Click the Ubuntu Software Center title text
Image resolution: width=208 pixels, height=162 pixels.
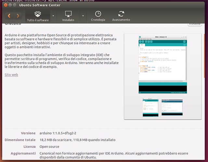[x=40, y=5]
